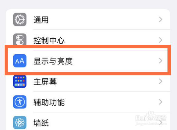
Task: Tap the blue AA Display & Brightness icon
Action: pyautogui.click(x=20, y=61)
